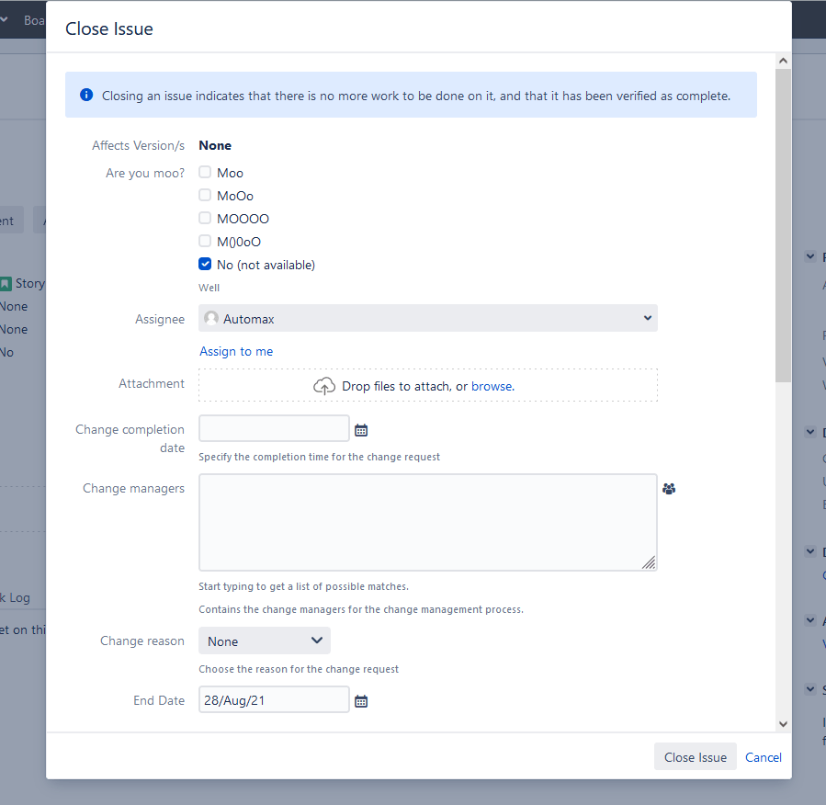Viewport: 826px width, 805px height.
Task: Click the dialog scrollbar down arrow
Action: 783,724
